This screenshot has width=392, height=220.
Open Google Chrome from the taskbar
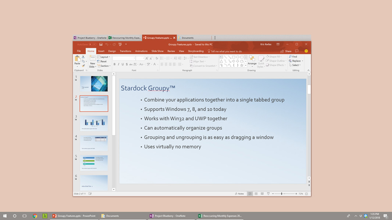tap(35, 216)
